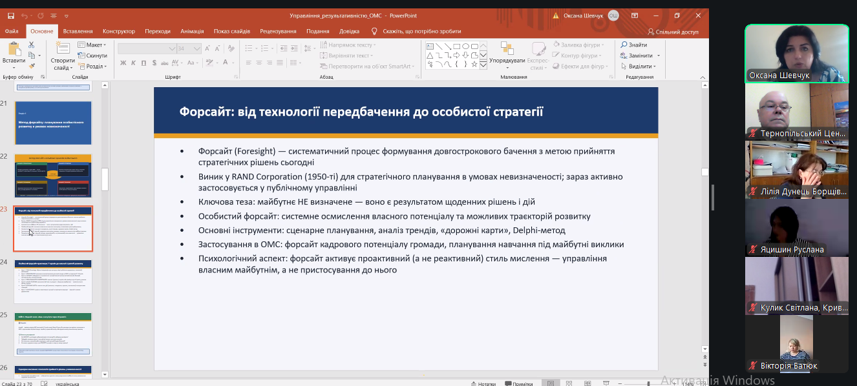Click the Створити слайд new slide icon
Screen dimensions: 857x386
click(x=63, y=50)
